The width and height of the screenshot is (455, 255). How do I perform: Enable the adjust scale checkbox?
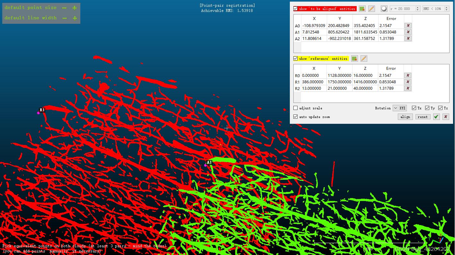pyautogui.click(x=296, y=108)
